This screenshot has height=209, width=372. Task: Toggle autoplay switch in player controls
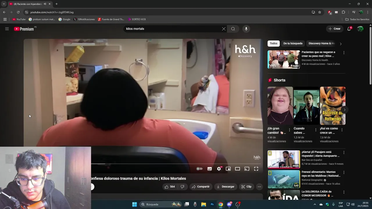[199, 169]
